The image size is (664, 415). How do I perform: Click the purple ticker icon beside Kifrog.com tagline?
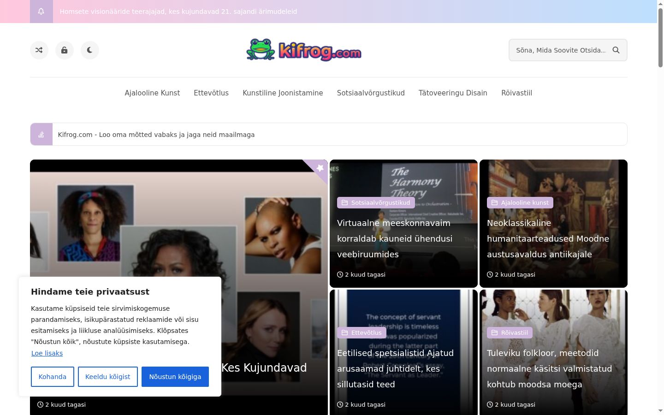[x=41, y=135]
